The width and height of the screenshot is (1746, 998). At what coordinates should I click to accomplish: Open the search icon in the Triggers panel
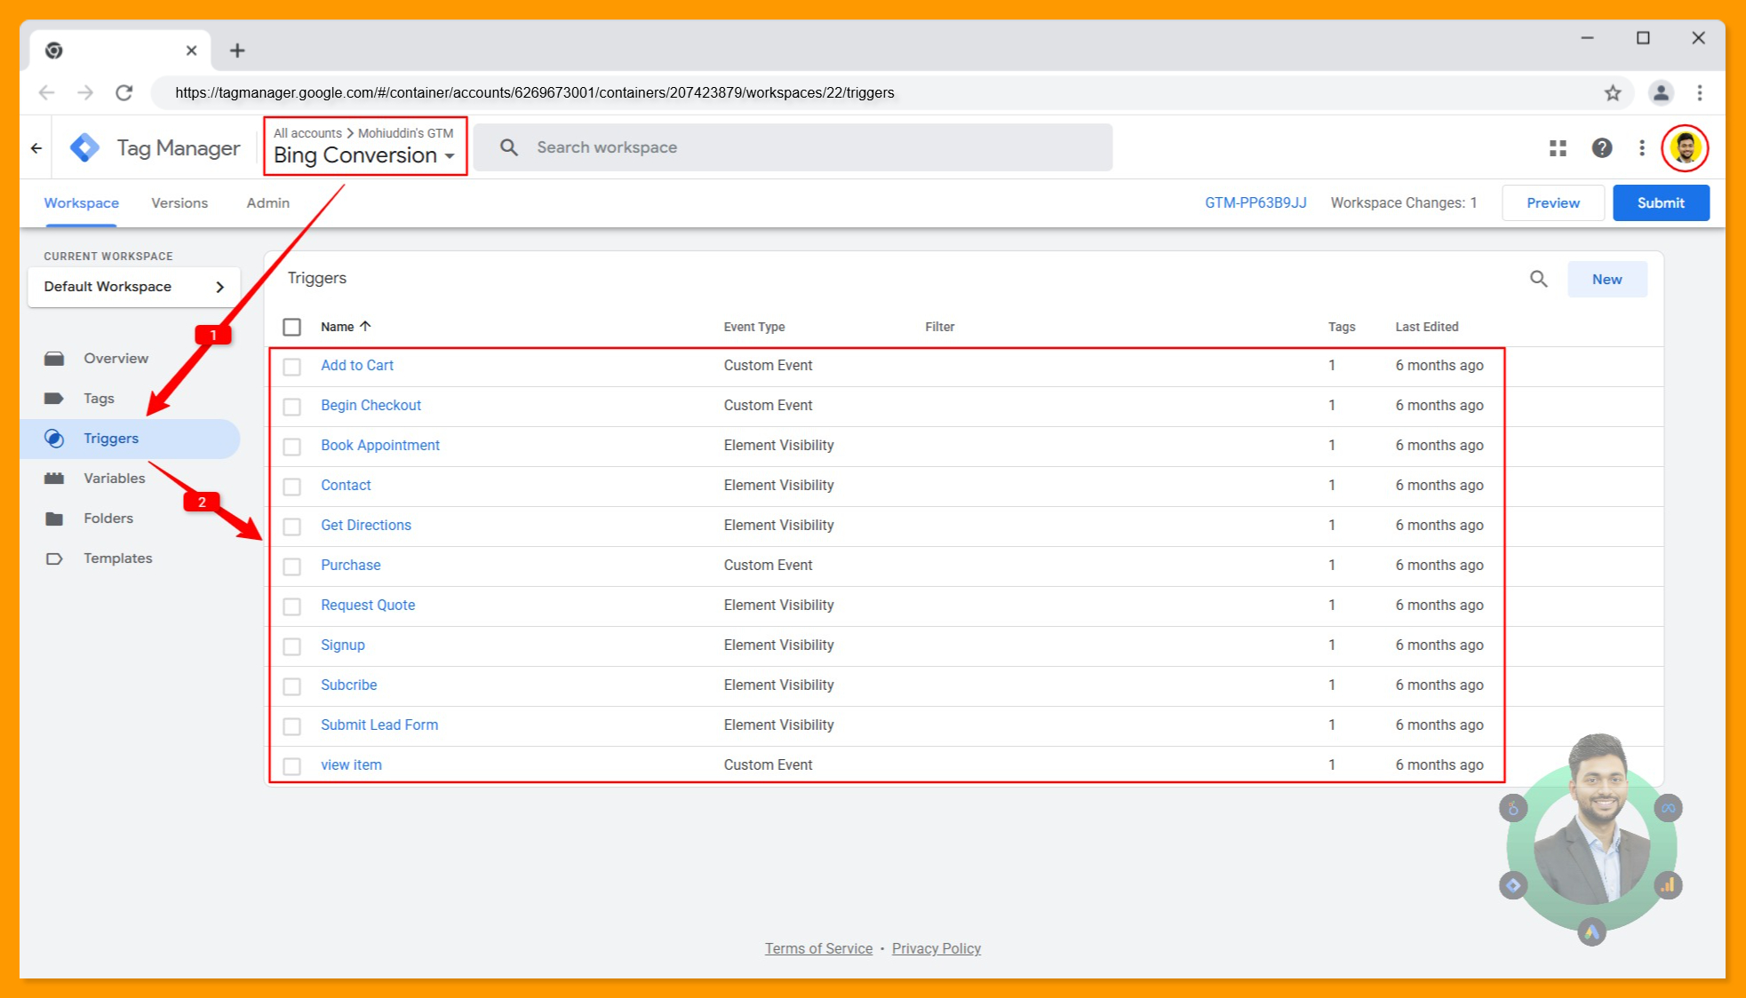tap(1539, 279)
